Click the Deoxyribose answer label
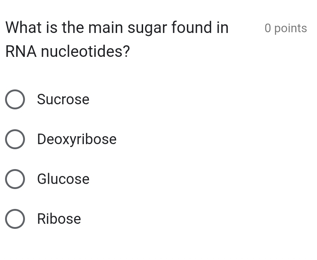The image size is (317, 260). tap(77, 139)
